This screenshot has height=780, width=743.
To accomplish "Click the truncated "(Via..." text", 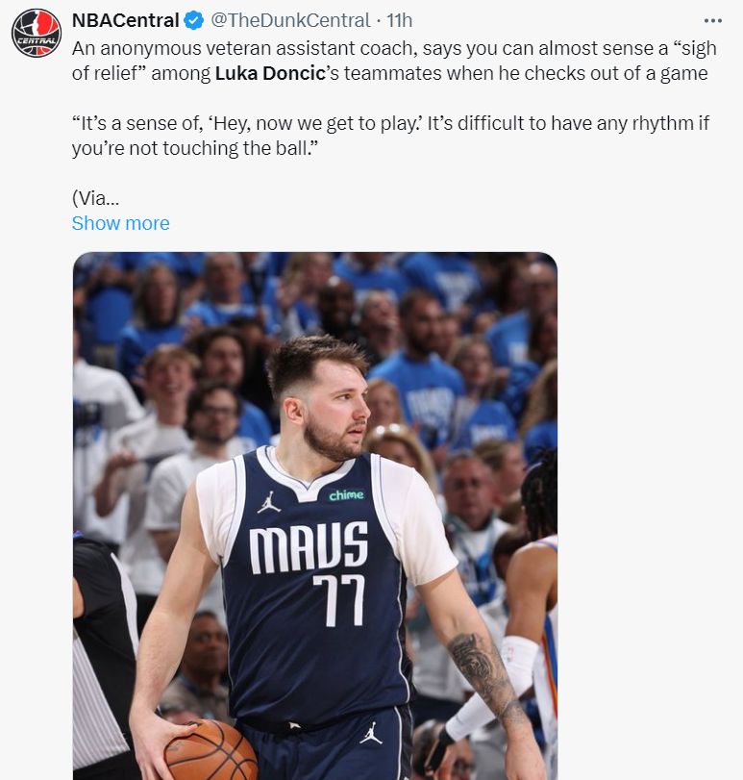I will [x=95, y=198].
